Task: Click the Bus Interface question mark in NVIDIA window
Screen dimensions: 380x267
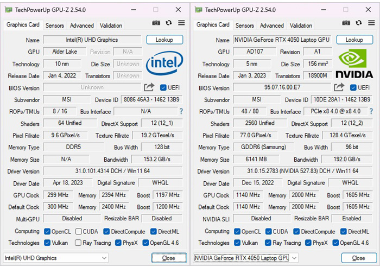Action: click(x=371, y=111)
